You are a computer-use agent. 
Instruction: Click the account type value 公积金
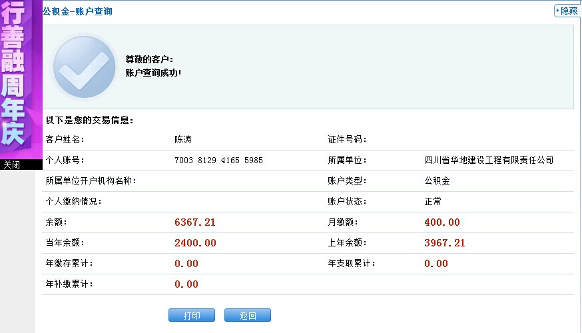pos(437,180)
